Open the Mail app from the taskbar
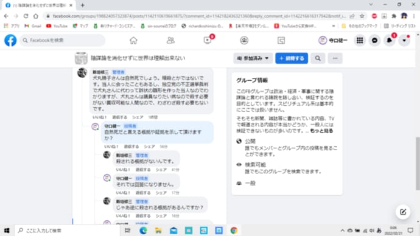 173,231
